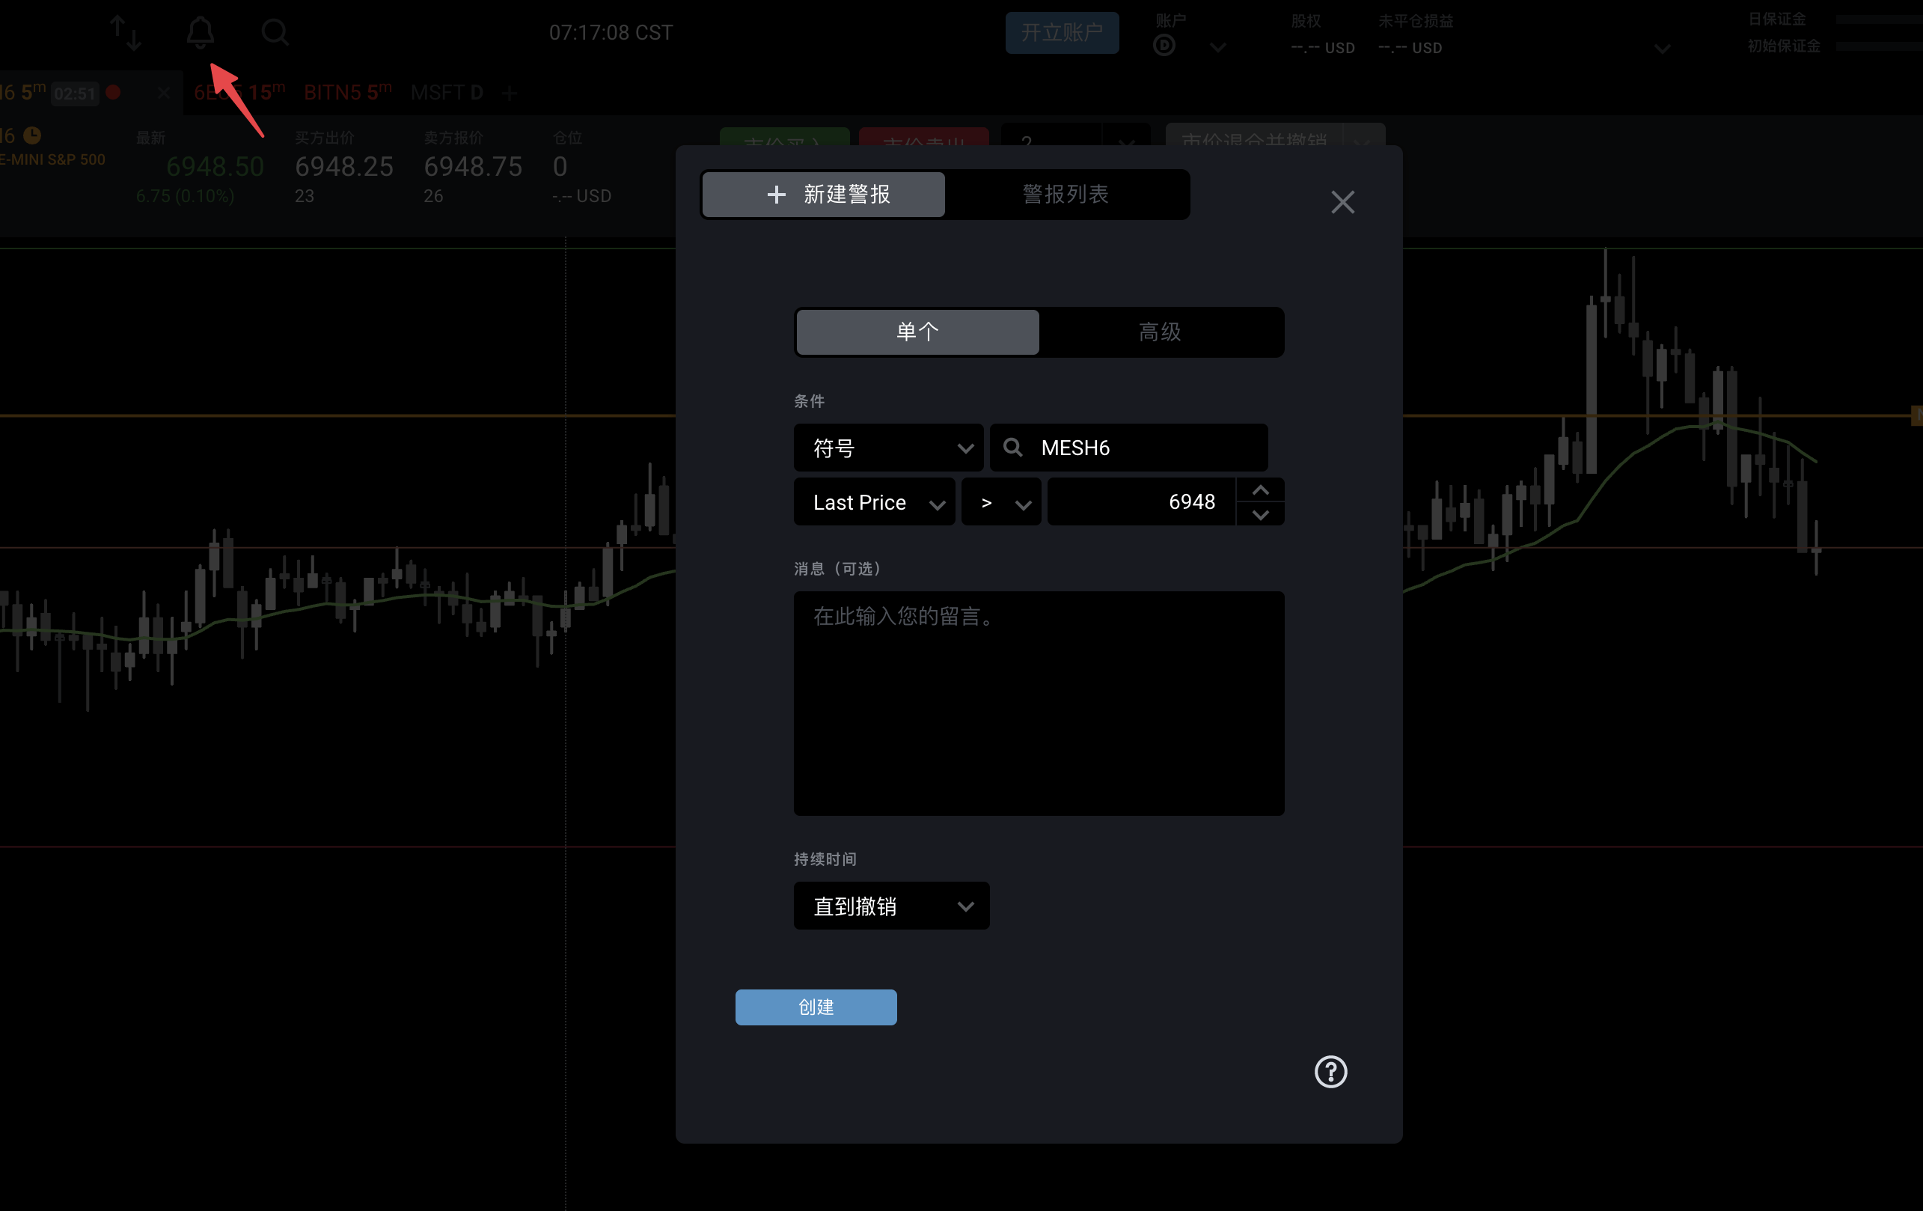Click into the optional message text area

click(1038, 703)
